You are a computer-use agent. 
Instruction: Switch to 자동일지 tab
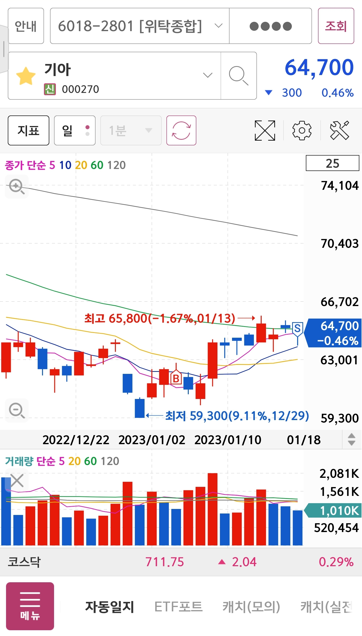(x=110, y=607)
